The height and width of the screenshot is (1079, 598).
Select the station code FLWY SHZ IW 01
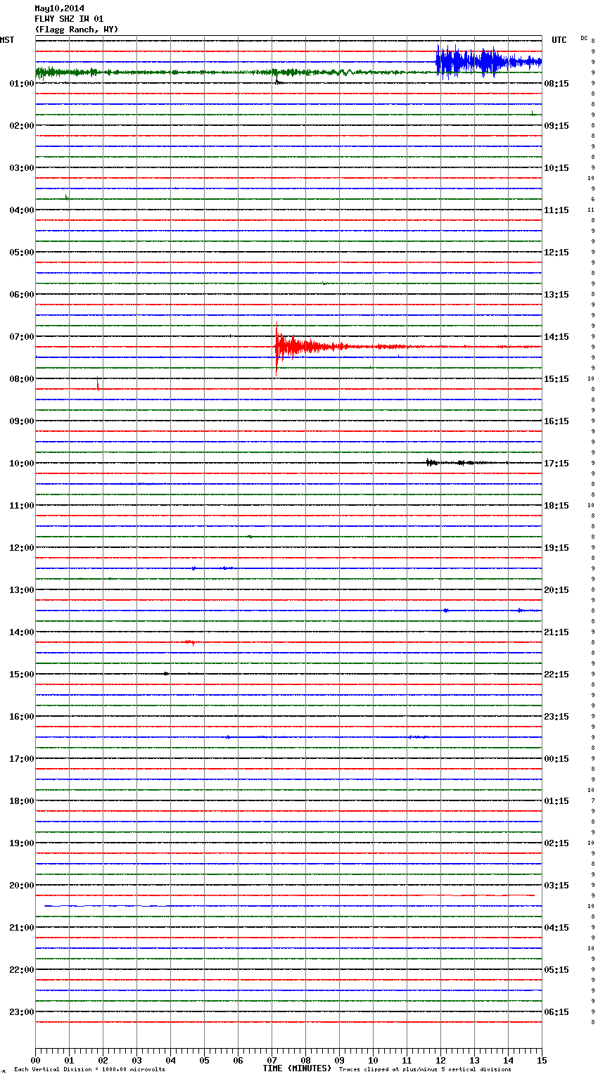tap(69, 19)
